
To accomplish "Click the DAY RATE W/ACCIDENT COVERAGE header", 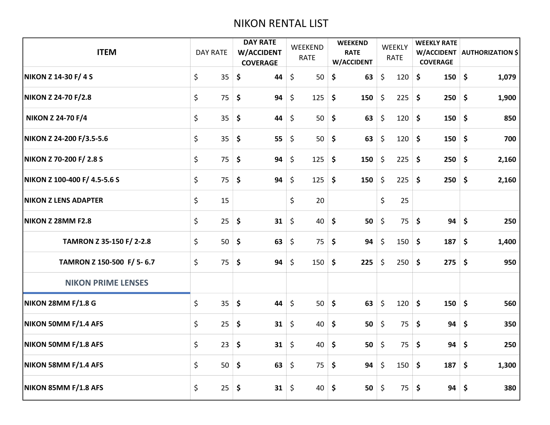I will pos(259,52).
